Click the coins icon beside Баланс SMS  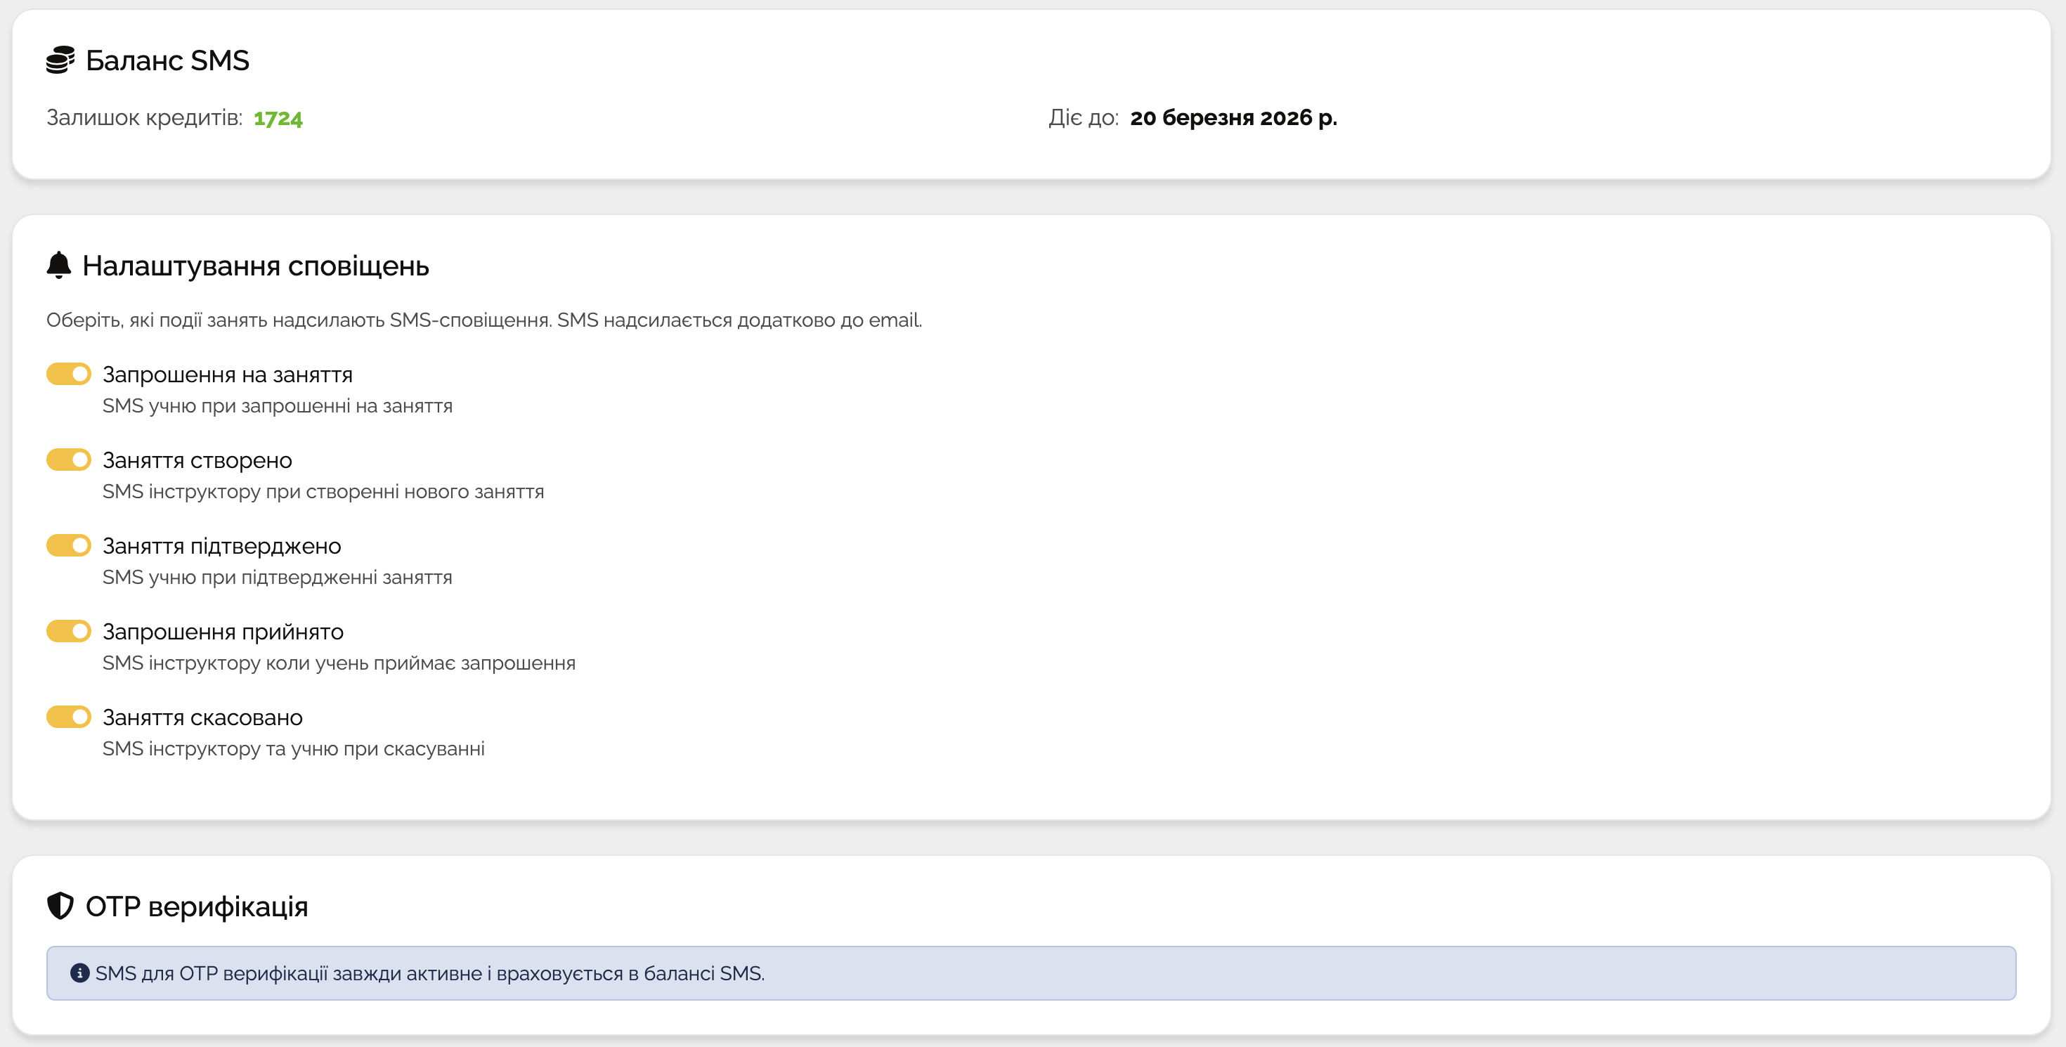[60, 60]
